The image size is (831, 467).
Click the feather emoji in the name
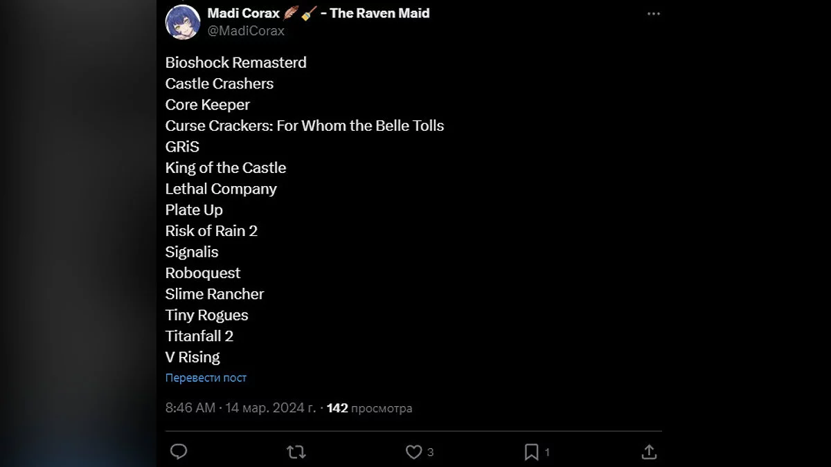[291, 13]
